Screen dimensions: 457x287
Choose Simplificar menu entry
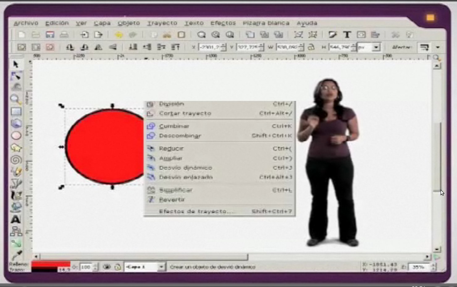(220, 190)
